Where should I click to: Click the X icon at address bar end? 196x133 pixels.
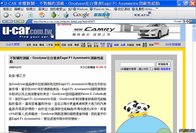pos(191,21)
